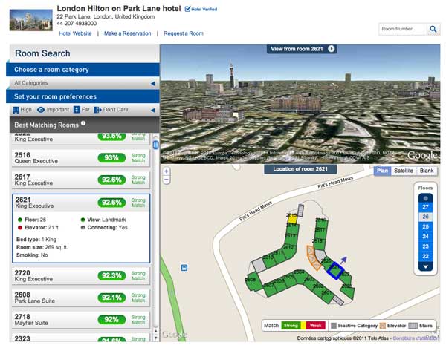Click the Important view eye icon
The height and width of the screenshot is (348, 446).
pos(41,110)
